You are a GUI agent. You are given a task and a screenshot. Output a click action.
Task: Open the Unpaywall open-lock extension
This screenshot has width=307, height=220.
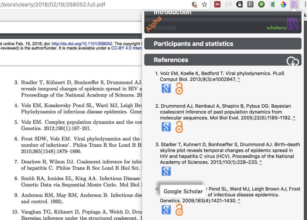(239, 4)
